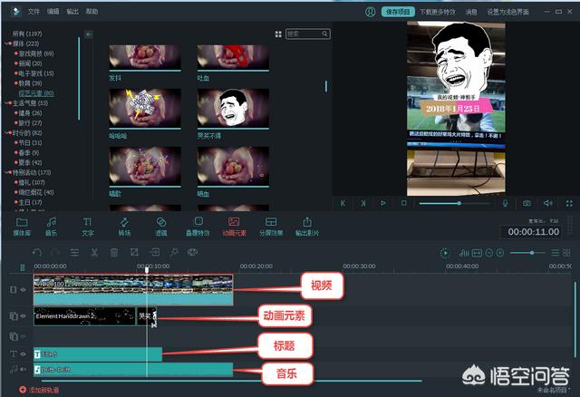Open the 输出 menu
Viewport: 580px width, 397px height.
(72, 13)
